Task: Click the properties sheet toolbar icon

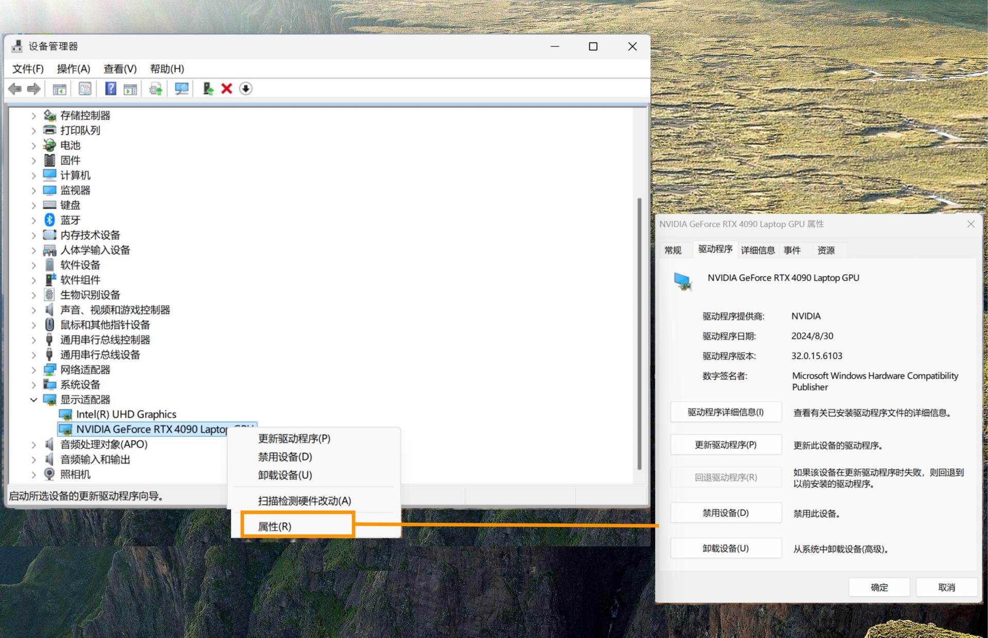Action: [85, 89]
